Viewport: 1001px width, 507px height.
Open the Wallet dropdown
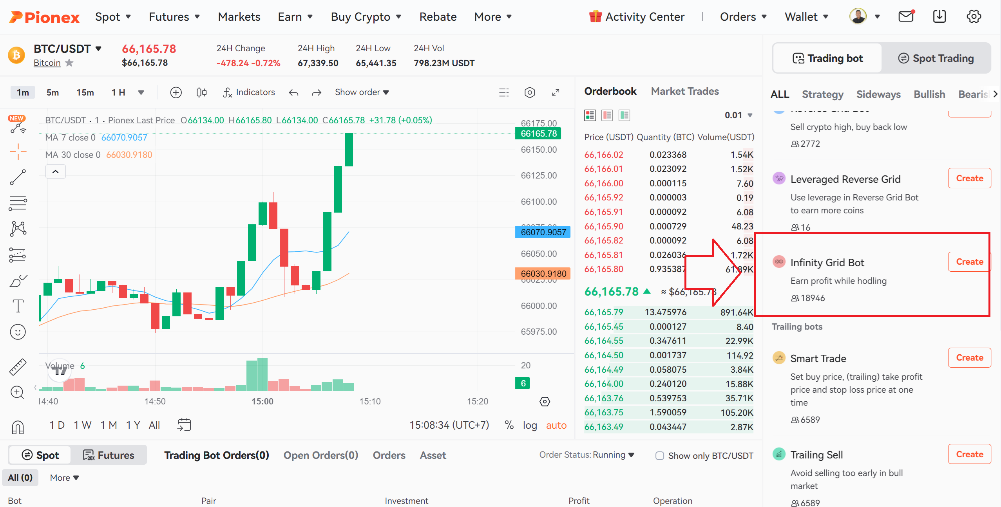[806, 17]
